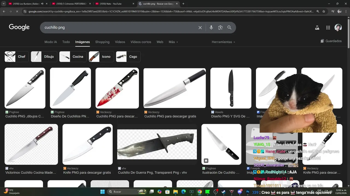Open Chrome zoom control in address bar
Viewport: 350px width, 196px height.
(x=318, y=11)
